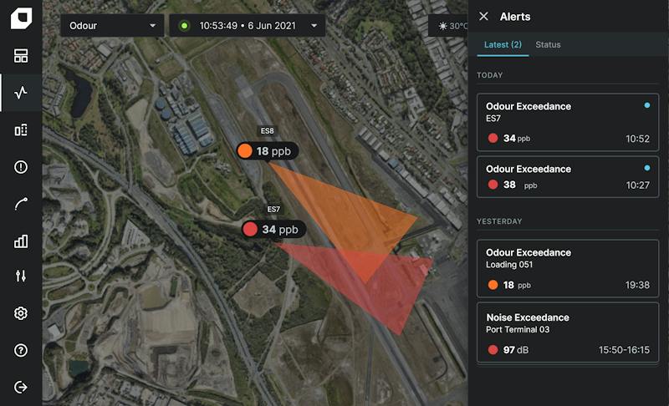The image size is (669, 406).
Task: Click the Alerts panel title
Action: tap(515, 17)
